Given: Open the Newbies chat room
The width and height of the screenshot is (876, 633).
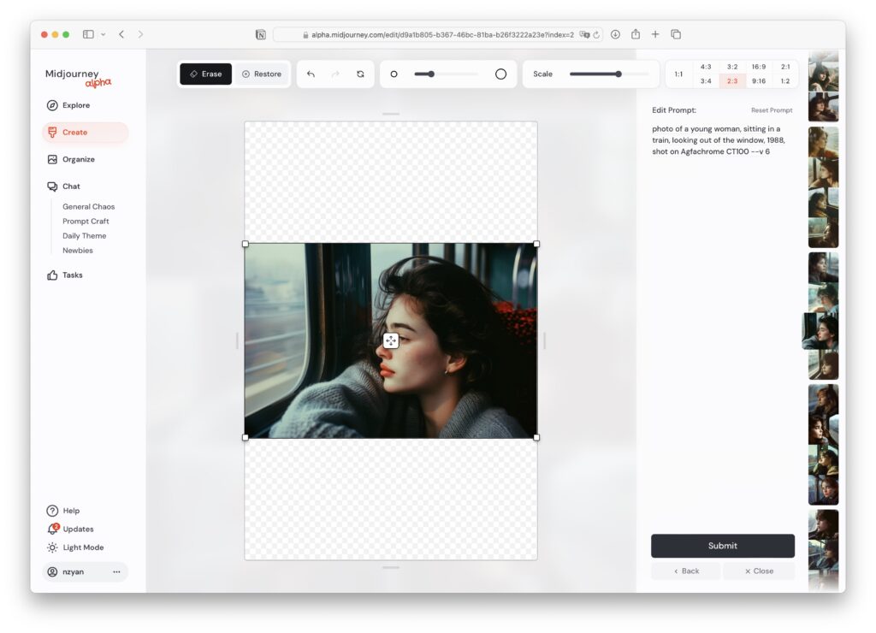Looking at the screenshot, I should click(78, 251).
